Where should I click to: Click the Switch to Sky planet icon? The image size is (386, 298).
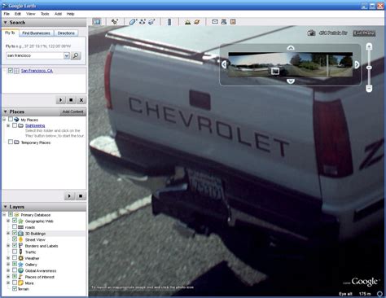point(197,22)
